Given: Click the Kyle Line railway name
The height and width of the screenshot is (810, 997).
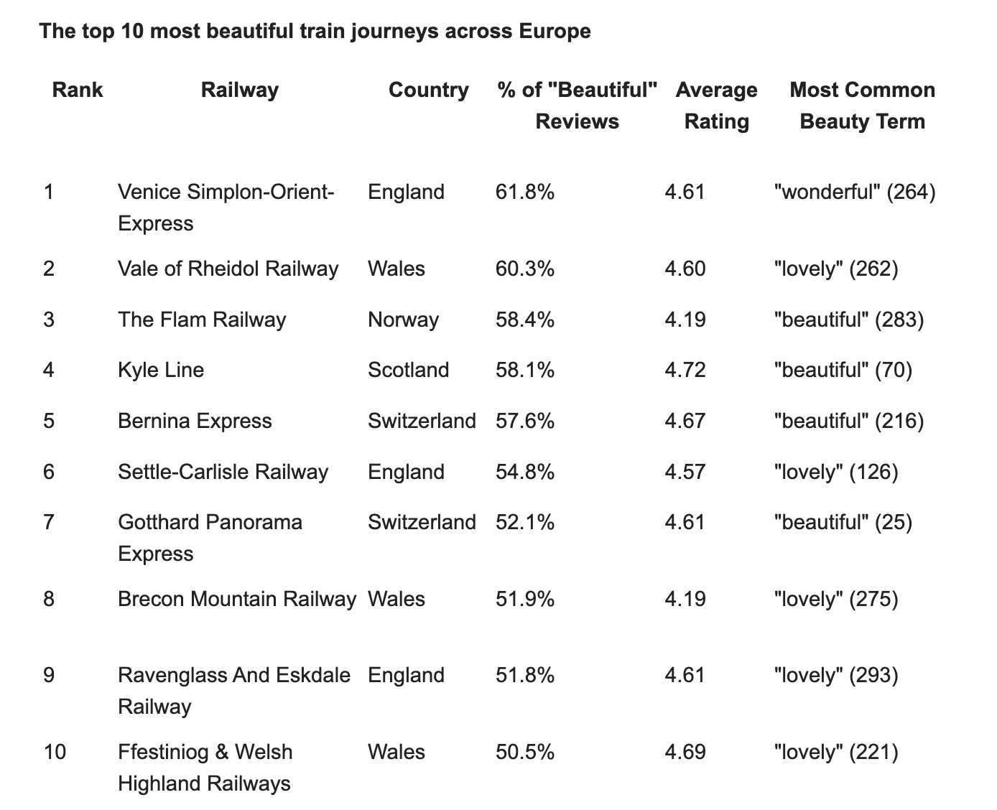Looking at the screenshot, I should tap(161, 371).
